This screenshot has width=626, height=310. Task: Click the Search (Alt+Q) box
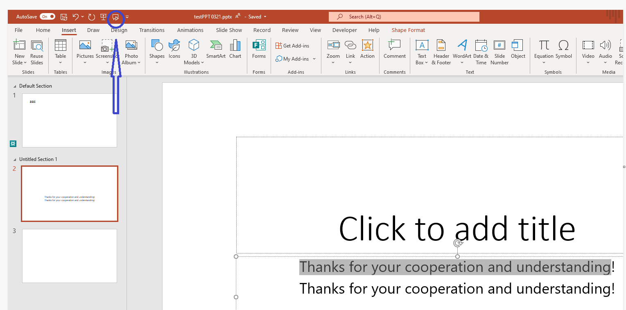click(404, 17)
